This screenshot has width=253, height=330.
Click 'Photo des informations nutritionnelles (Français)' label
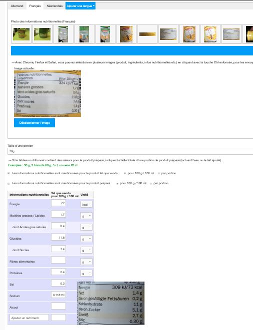click(x=43, y=21)
